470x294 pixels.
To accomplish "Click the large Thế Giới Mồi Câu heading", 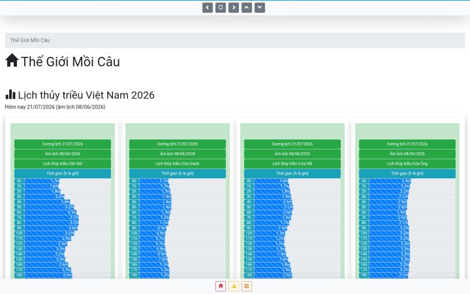I will click(70, 61).
